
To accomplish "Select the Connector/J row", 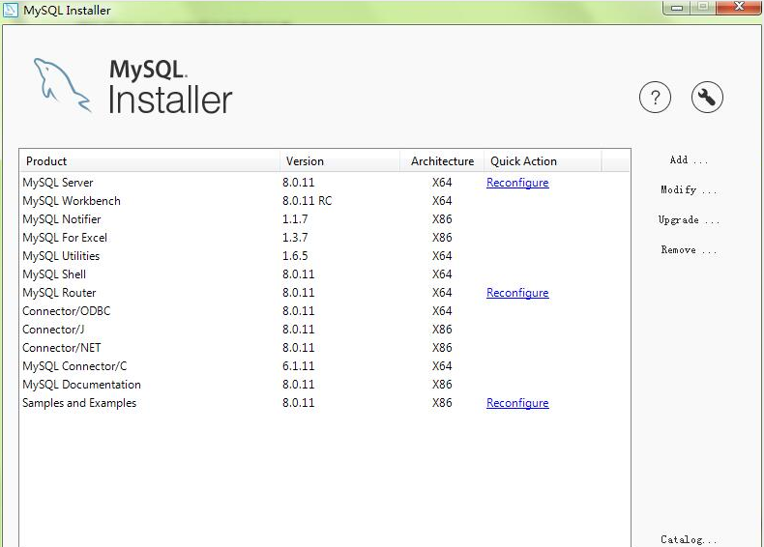I will (x=325, y=330).
